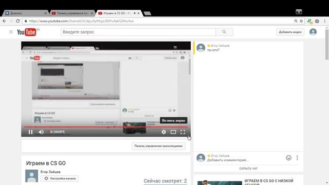The image size is (329, 185).
Task: Open Панель управления трансляциями
Action: tap(158, 146)
